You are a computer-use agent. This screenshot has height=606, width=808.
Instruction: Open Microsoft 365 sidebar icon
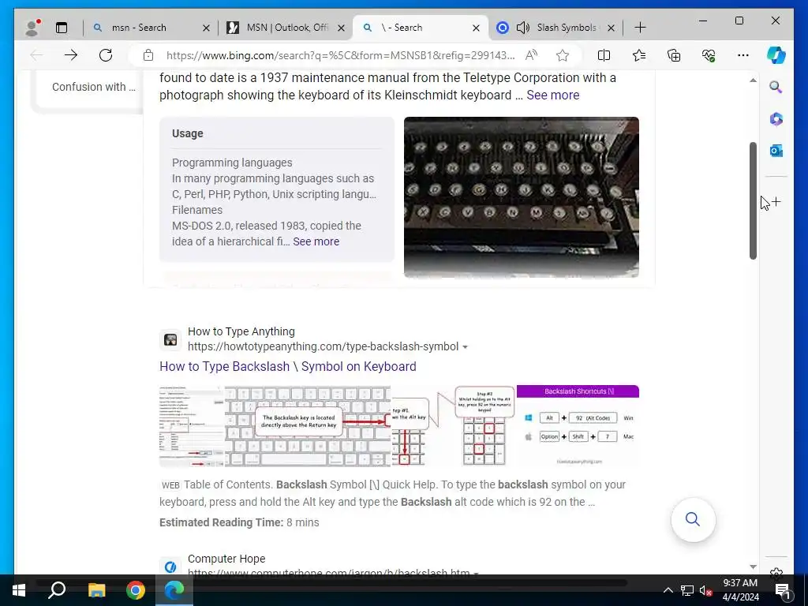coord(776,119)
